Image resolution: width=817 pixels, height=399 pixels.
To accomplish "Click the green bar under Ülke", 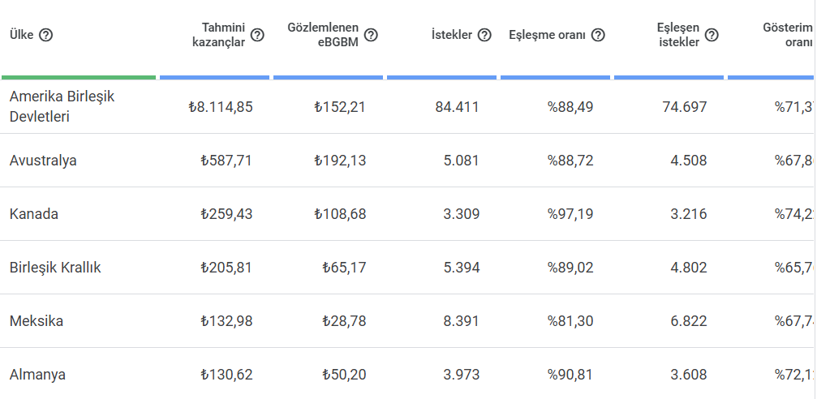I will pyautogui.click(x=79, y=78).
